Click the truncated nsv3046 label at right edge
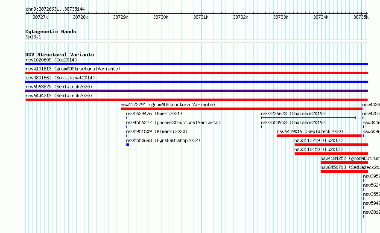Image resolution: width=380 pixels, height=233 pixels. [371, 122]
